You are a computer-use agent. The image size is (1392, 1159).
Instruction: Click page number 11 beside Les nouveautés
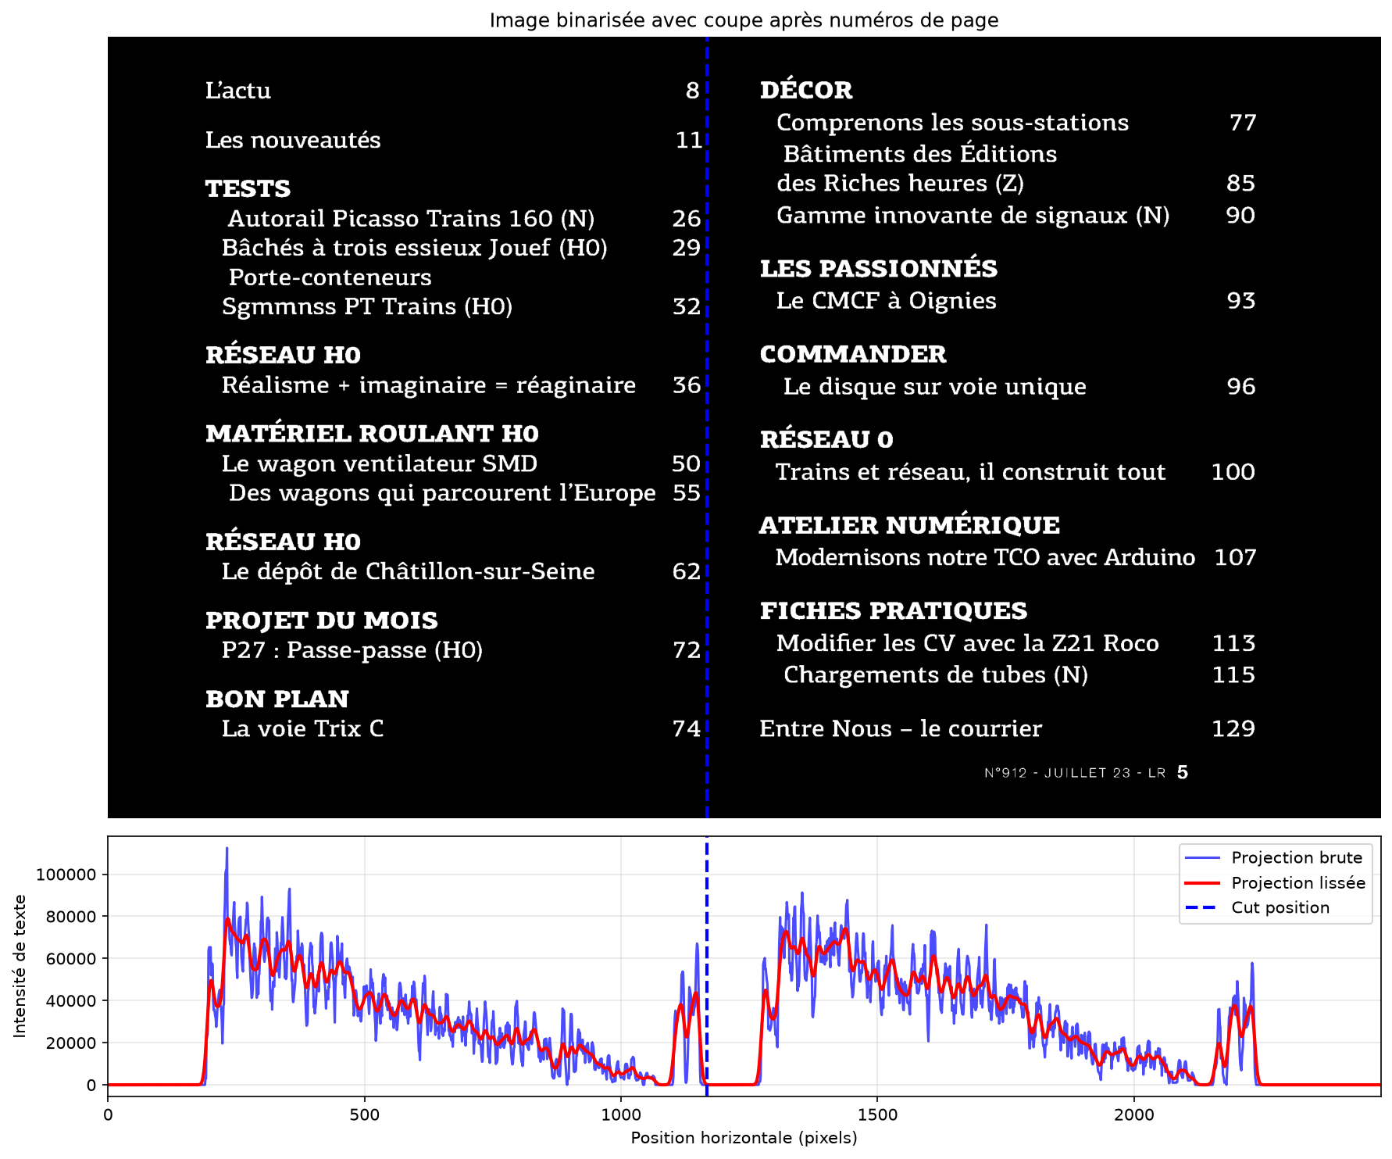tap(689, 140)
